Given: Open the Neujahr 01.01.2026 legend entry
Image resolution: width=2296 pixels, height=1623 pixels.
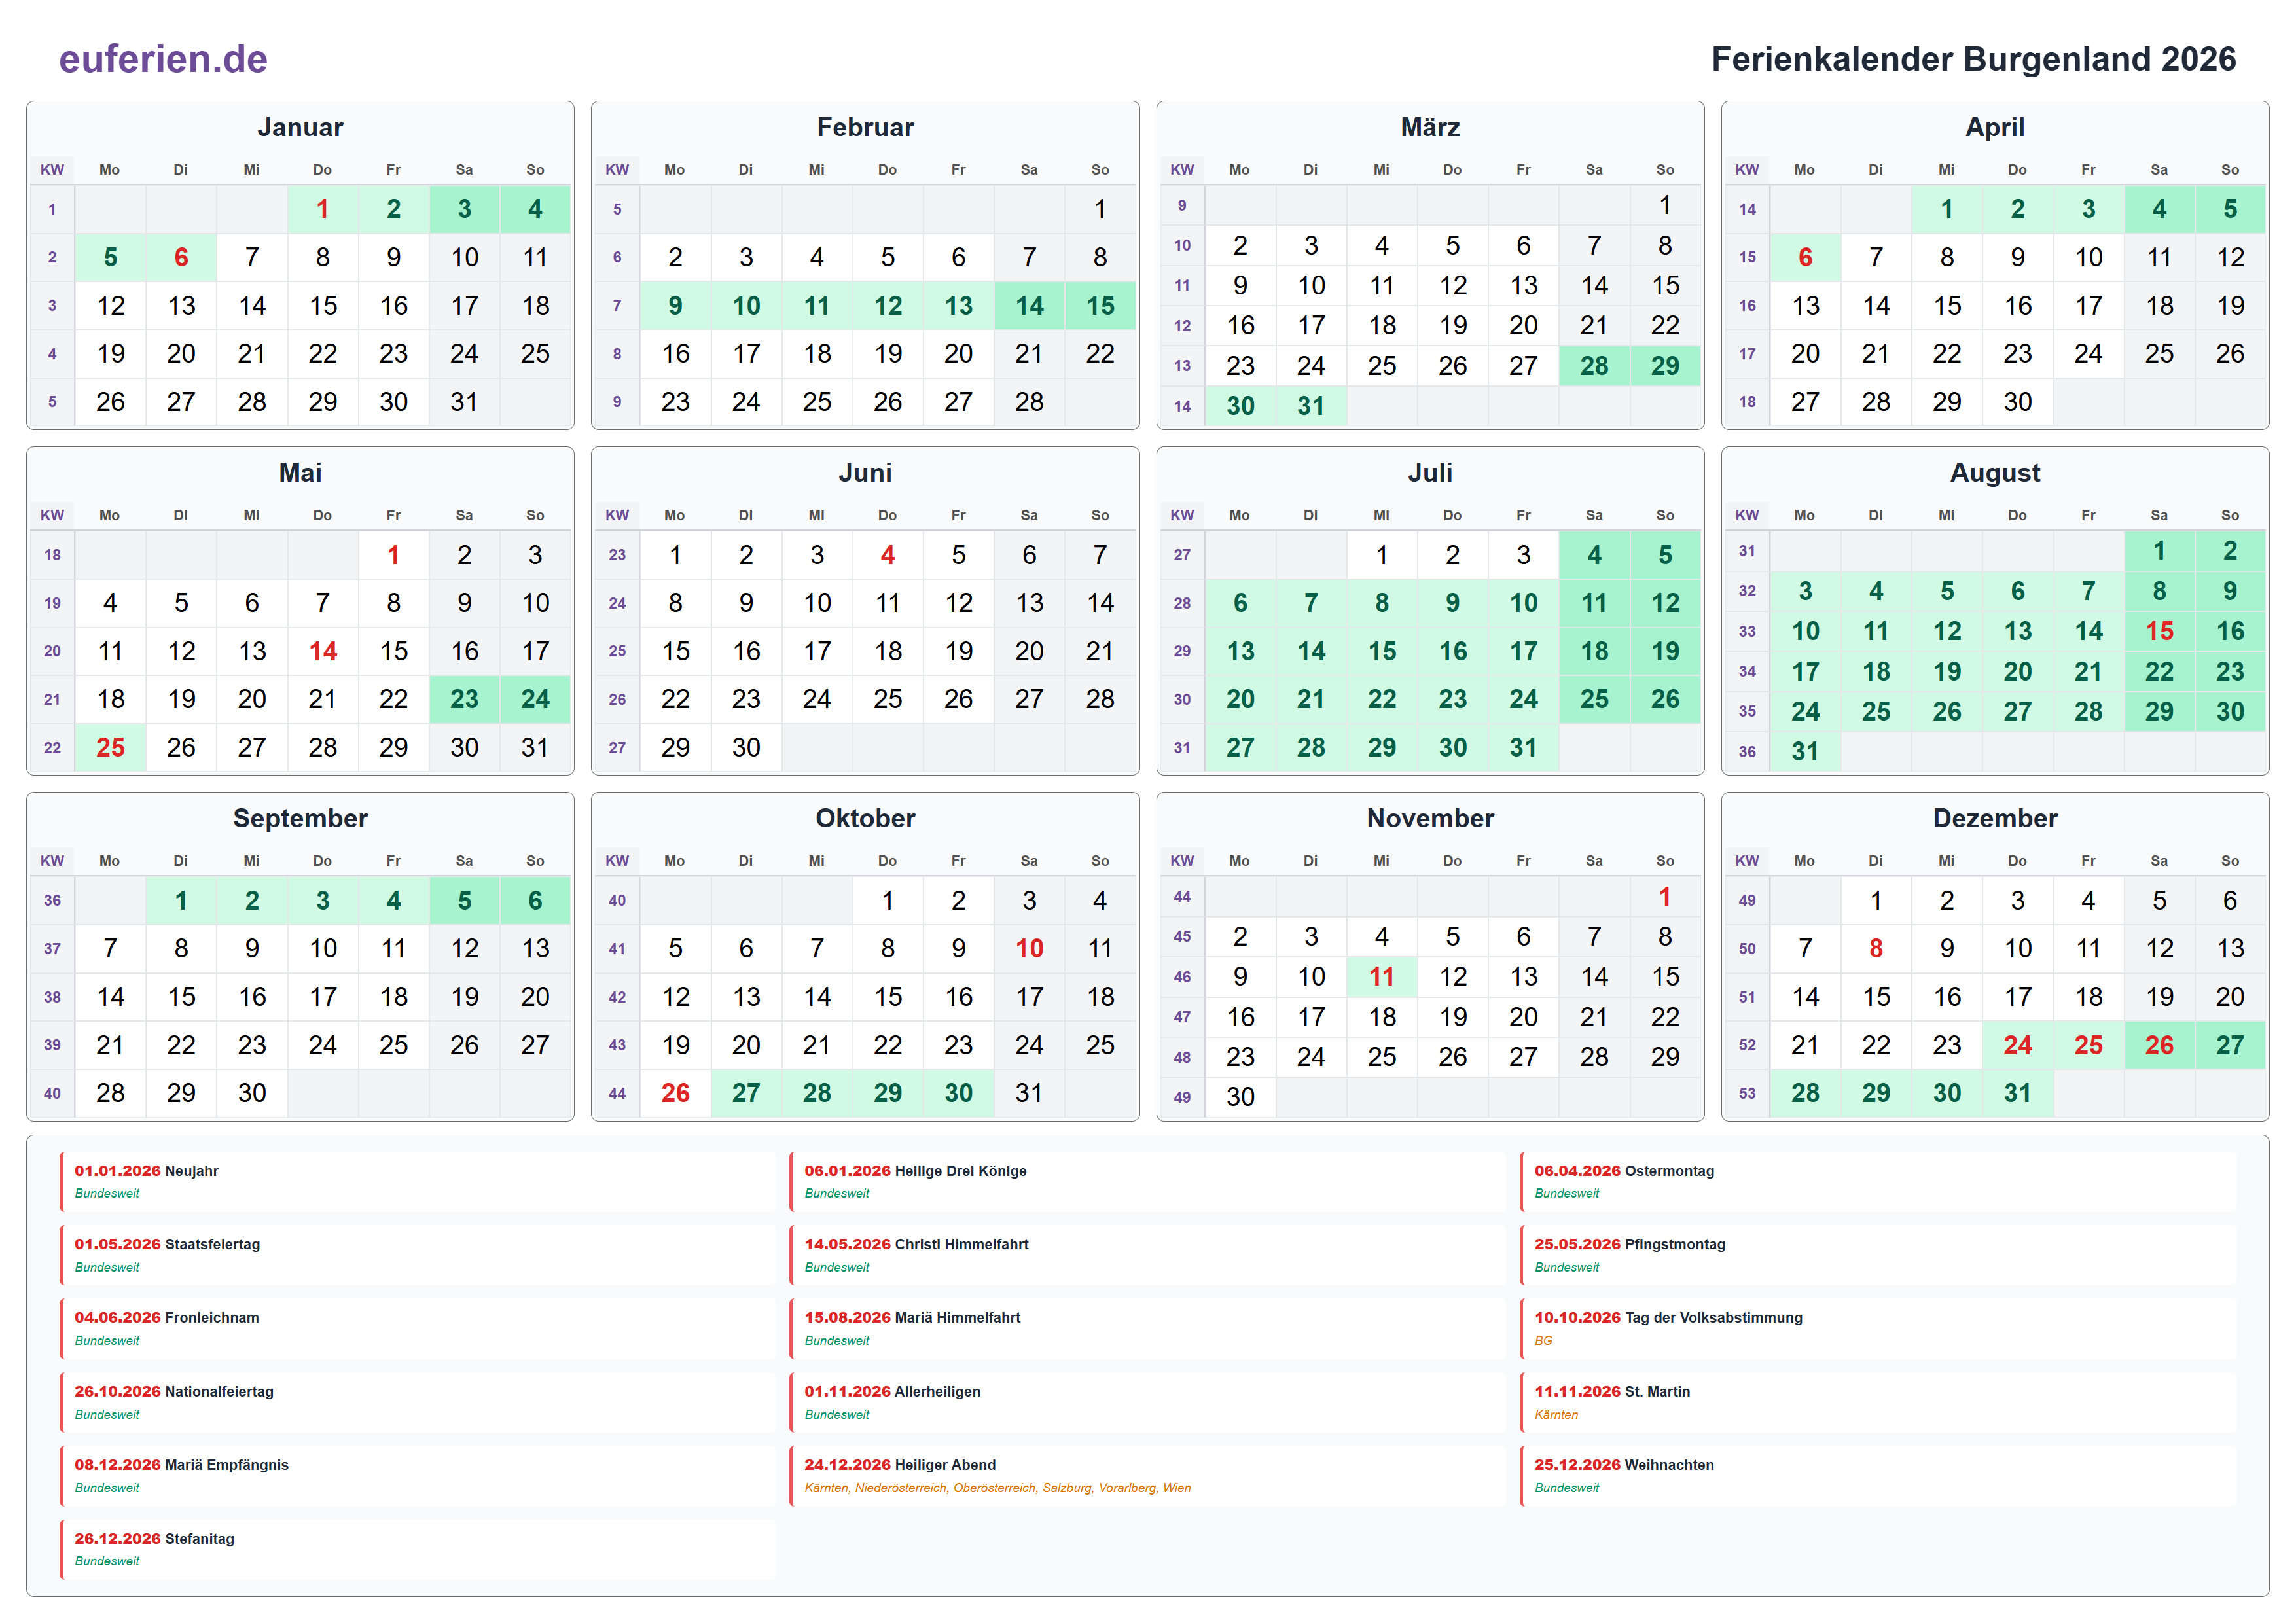Looking at the screenshot, I should (146, 1171).
